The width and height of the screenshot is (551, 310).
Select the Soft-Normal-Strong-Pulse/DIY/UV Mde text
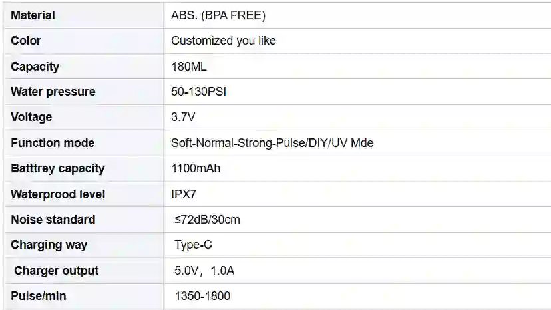pos(272,143)
